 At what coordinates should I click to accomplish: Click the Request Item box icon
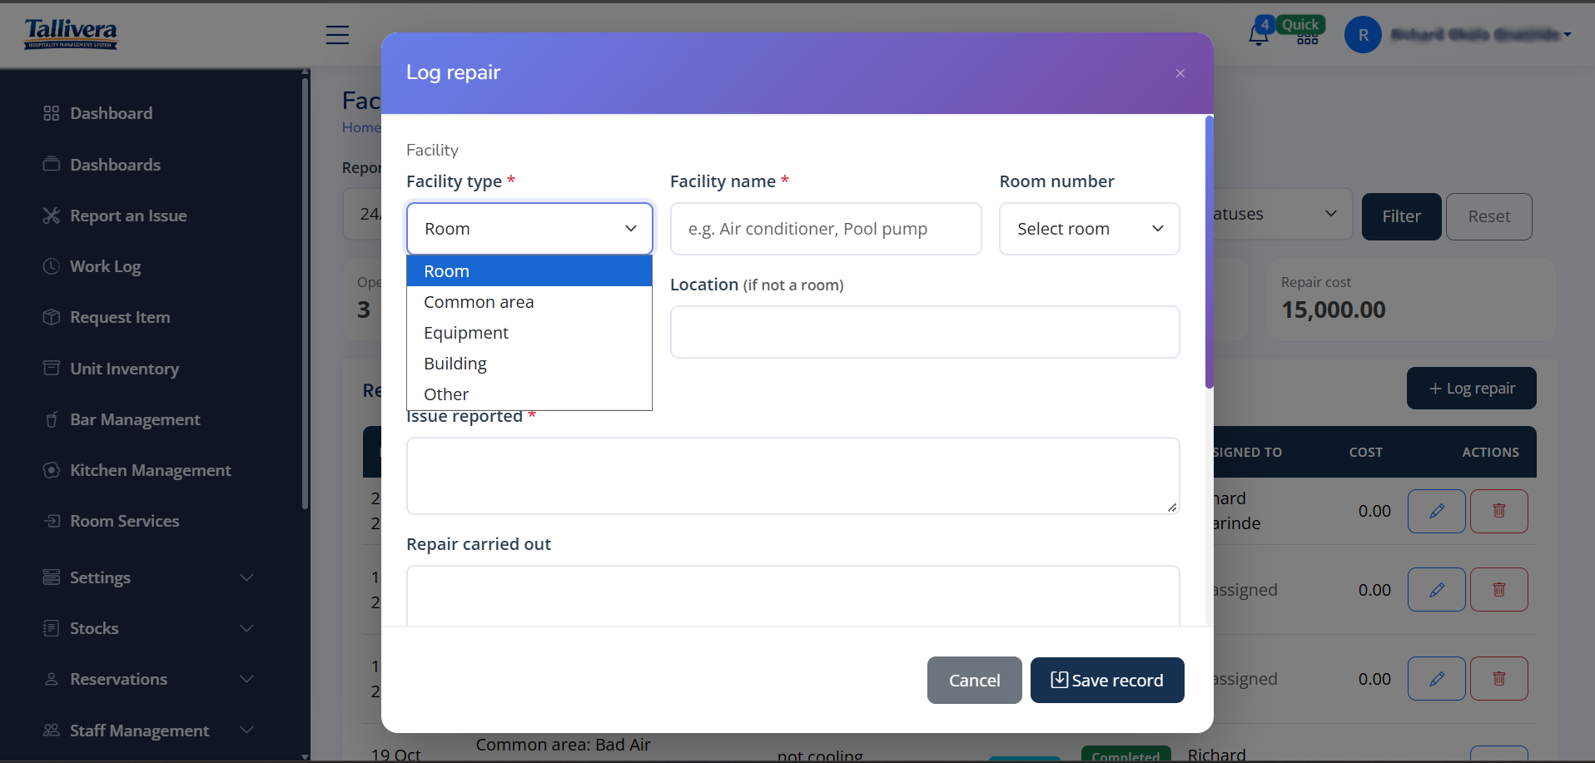pyautogui.click(x=52, y=317)
